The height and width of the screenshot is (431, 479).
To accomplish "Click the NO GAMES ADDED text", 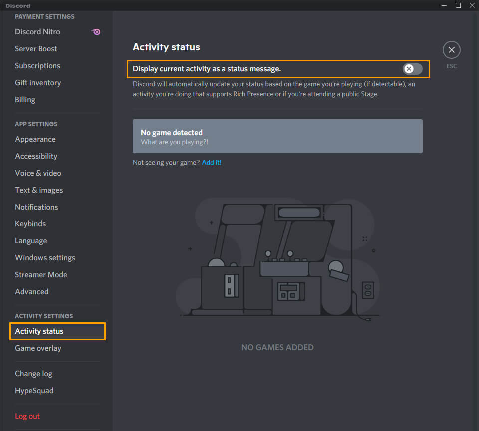I will click(x=277, y=347).
